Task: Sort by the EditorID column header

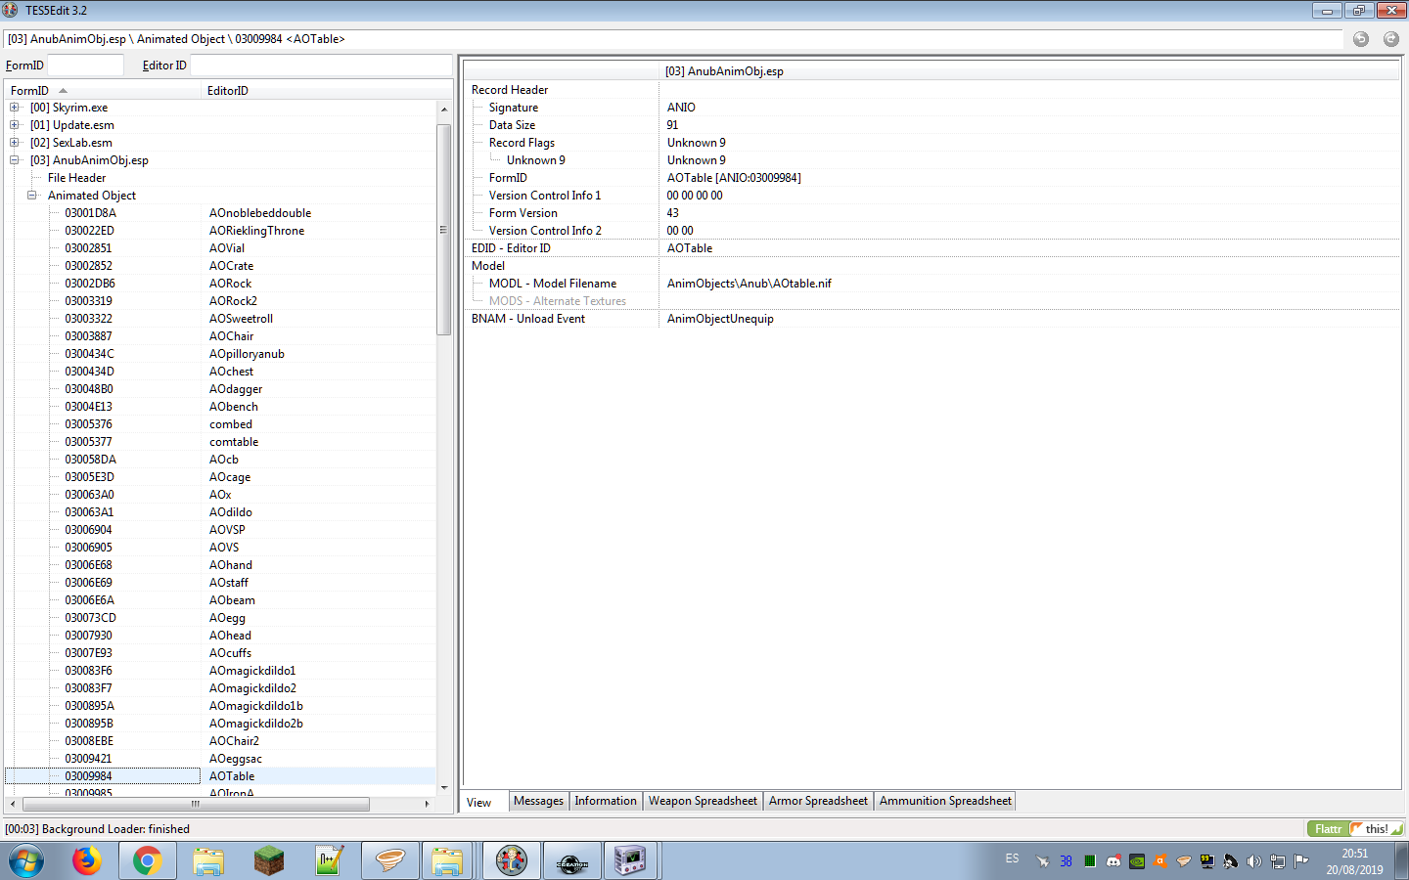Action: 318,90
